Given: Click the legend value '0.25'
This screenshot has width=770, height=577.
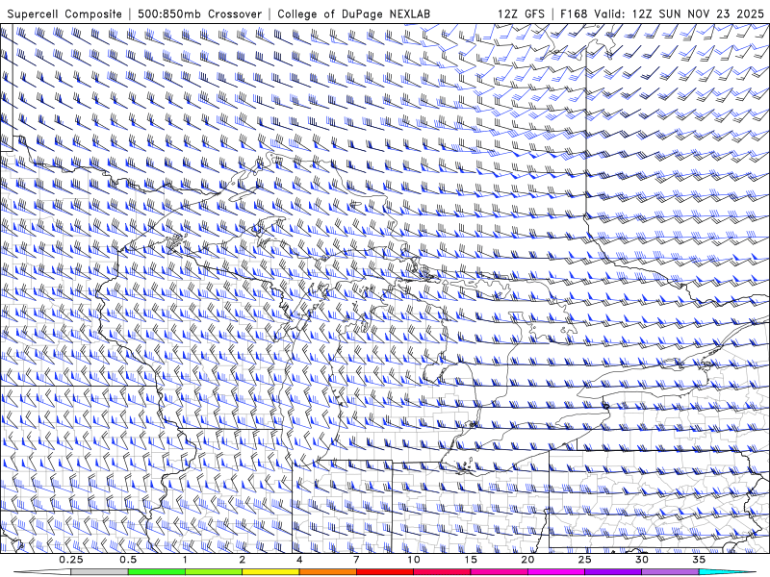Looking at the screenshot, I should (71, 560).
